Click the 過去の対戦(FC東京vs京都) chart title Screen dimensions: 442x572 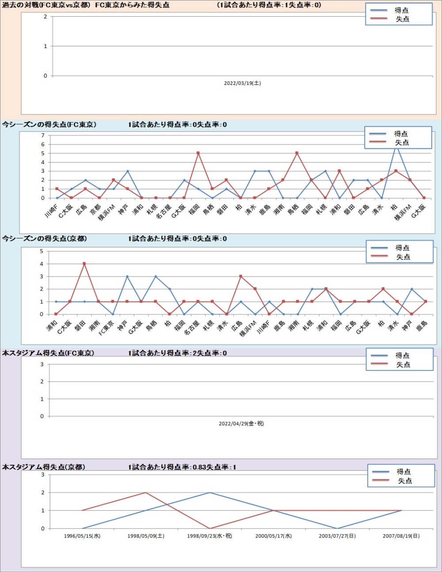click(x=46, y=5)
